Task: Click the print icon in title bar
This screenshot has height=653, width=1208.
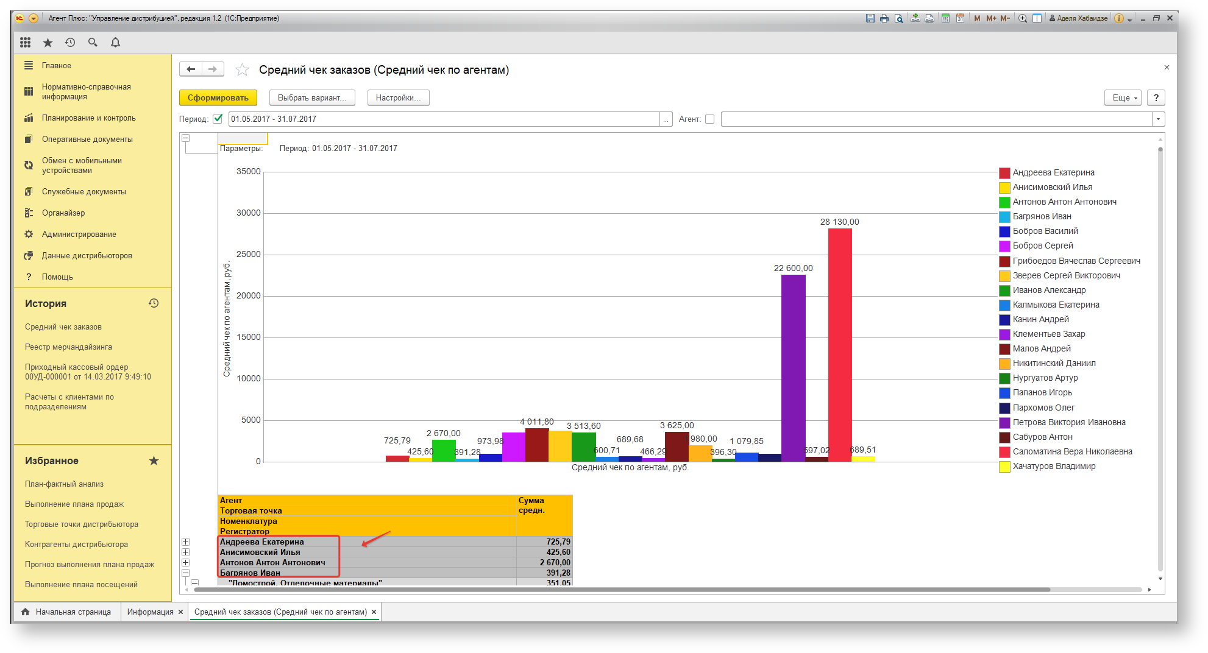Action: coord(884,18)
